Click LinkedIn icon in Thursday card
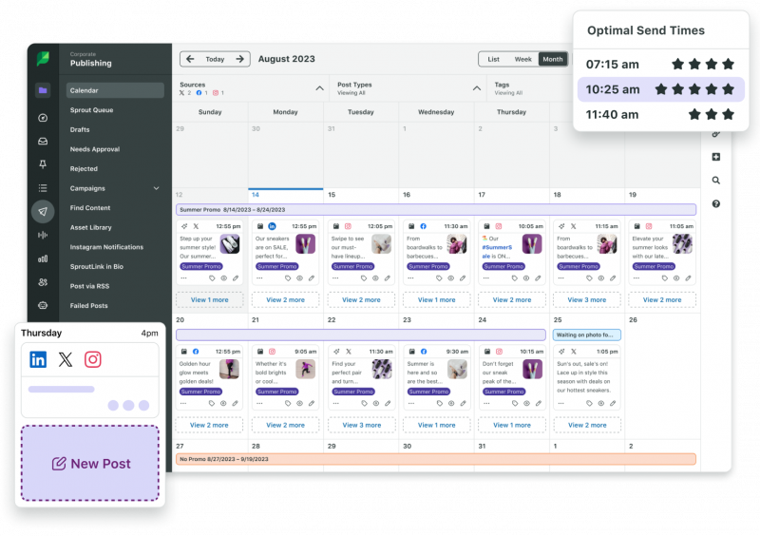 click(x=38, y=359)
